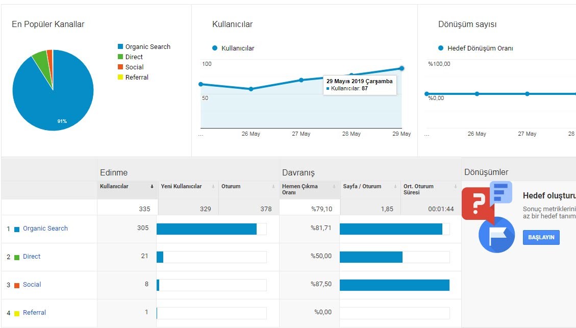This screenshot has width=576, height=328.
Task: Click the BAŞLAYIN button
Action: pyautogui.click(x=541, y=237)
